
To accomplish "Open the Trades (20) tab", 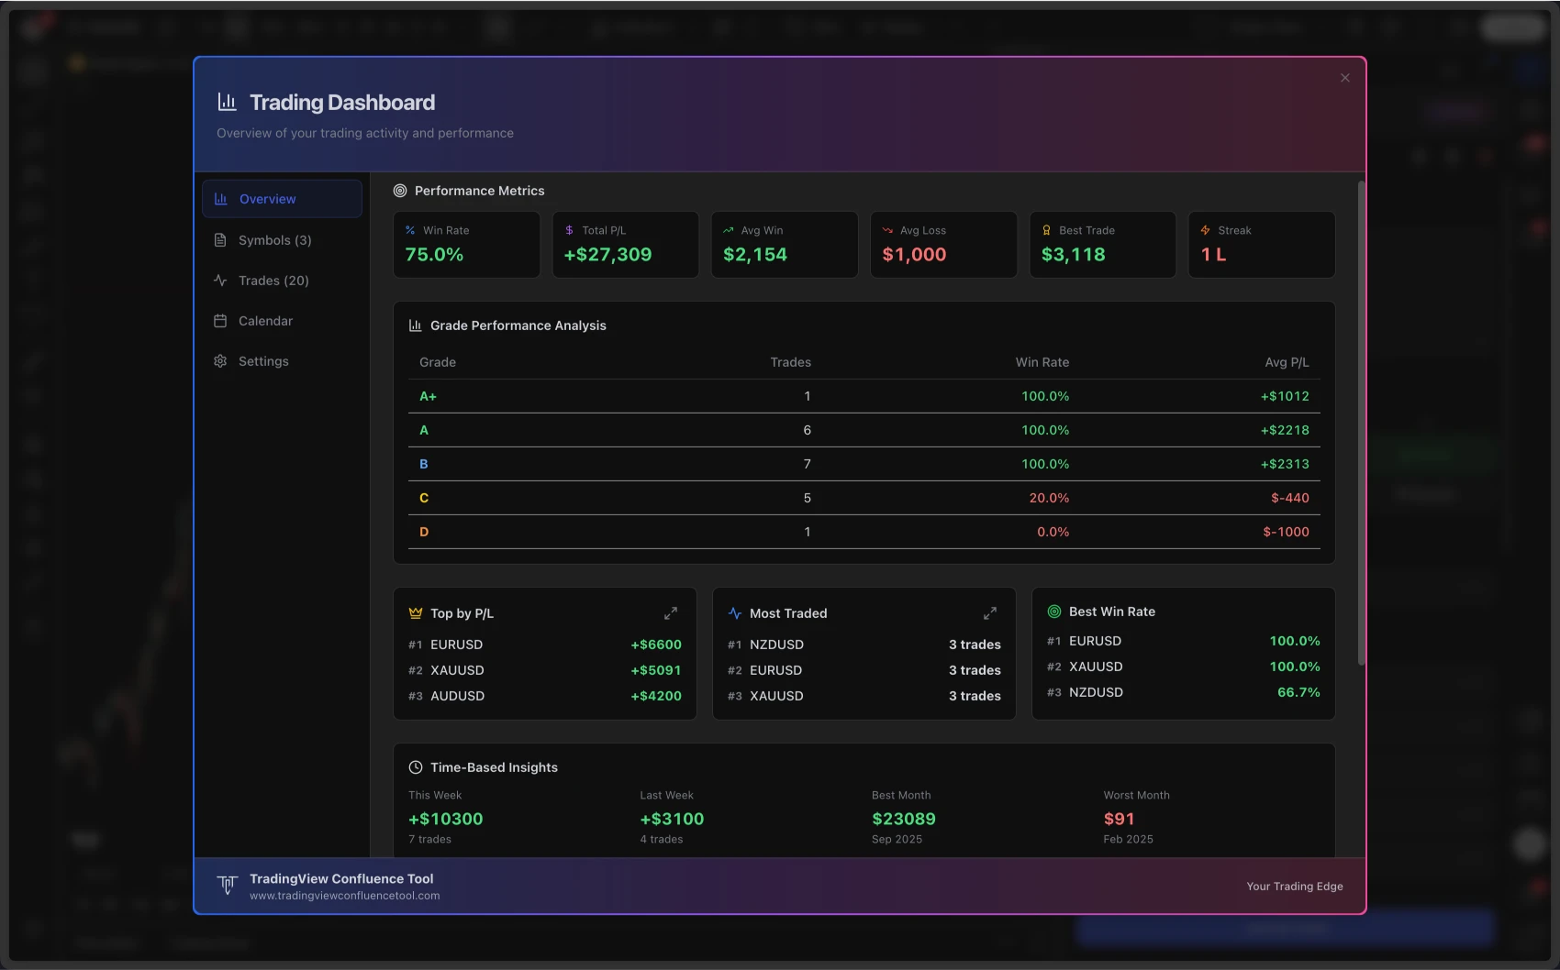I will click(x=273, y=281).
